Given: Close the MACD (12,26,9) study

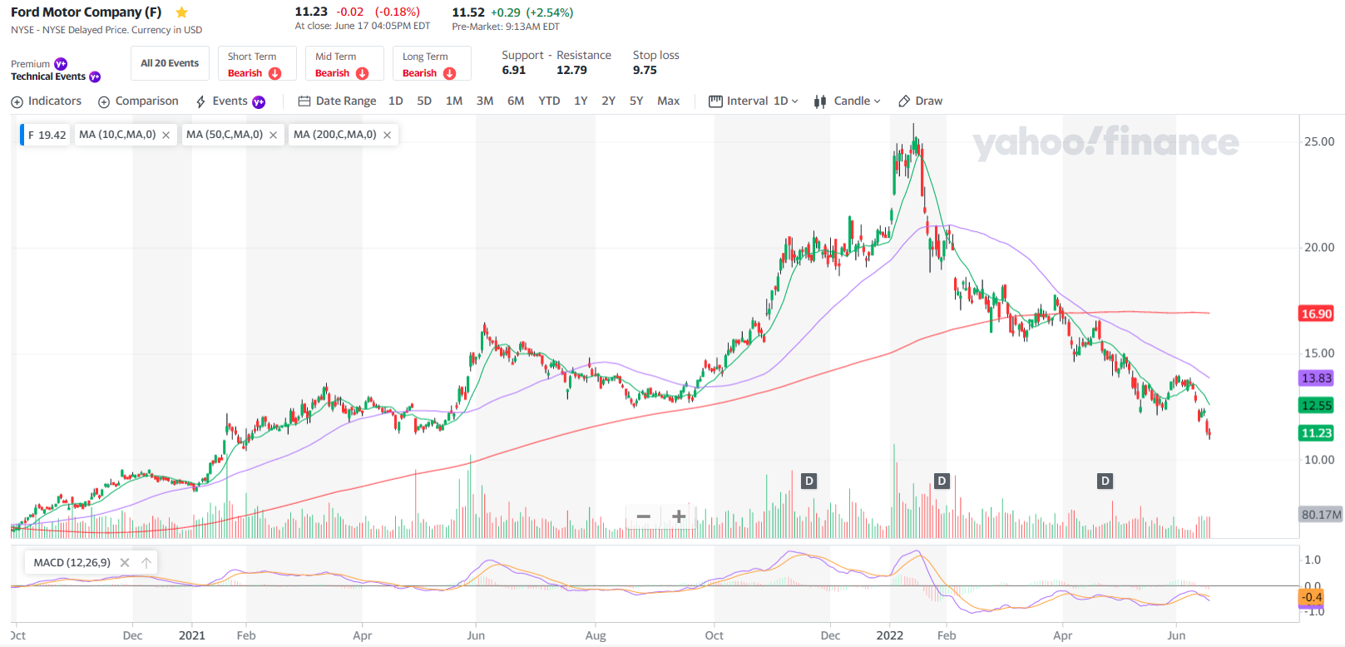Looking at the screenshot, I should [125, 563].
